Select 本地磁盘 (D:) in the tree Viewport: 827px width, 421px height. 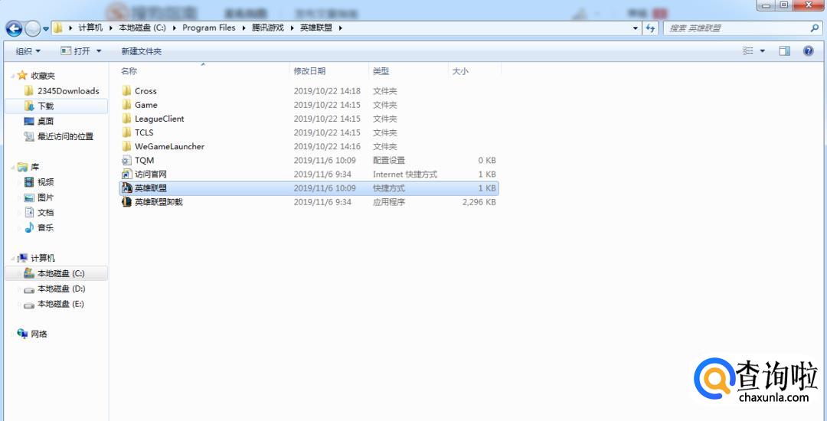click(x=61, y=289)
